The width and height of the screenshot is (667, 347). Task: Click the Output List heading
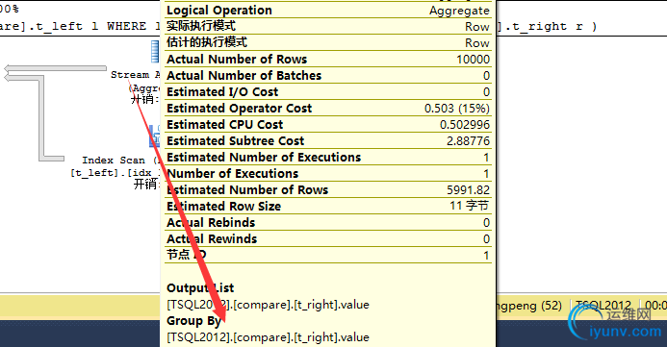pos(200,288)
